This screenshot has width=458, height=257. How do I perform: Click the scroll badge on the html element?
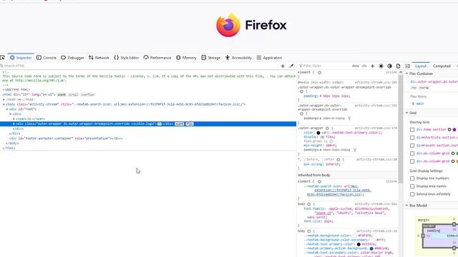73,95
